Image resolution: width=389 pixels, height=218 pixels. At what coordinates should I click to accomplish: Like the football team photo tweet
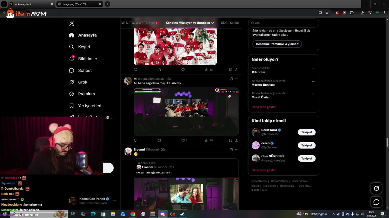point(183,70)
